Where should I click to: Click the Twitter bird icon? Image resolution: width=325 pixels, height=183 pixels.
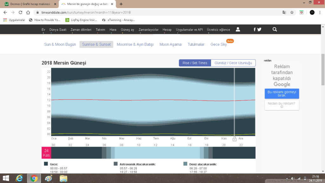tap(259, 30)
